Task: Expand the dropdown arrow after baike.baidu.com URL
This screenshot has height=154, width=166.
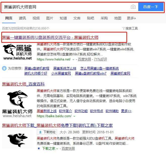Action: click(74, 116)
